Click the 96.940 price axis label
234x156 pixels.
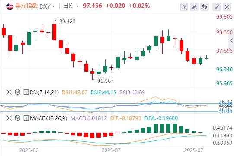pyautogui.click(x=224, y=69)
